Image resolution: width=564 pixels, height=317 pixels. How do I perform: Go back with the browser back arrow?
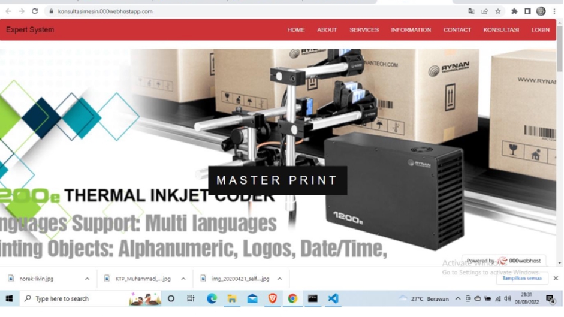(8, 11)
